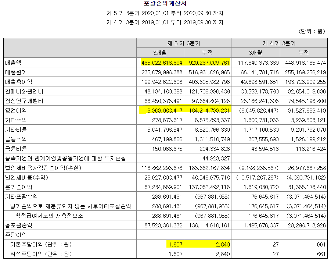Viewport: 331px width, 259px height.
Task: Click the 총포괄손익 row label
Action: point(19,225)
